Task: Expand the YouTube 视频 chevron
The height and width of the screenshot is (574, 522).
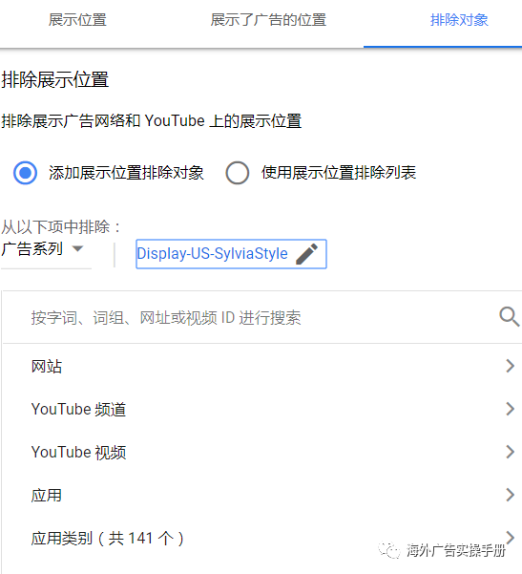Action: 510,452
